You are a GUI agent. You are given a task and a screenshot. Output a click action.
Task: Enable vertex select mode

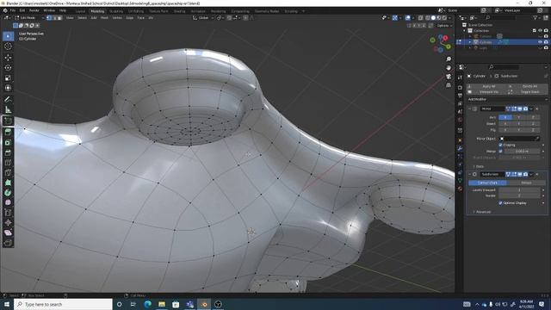click(49, 17)
